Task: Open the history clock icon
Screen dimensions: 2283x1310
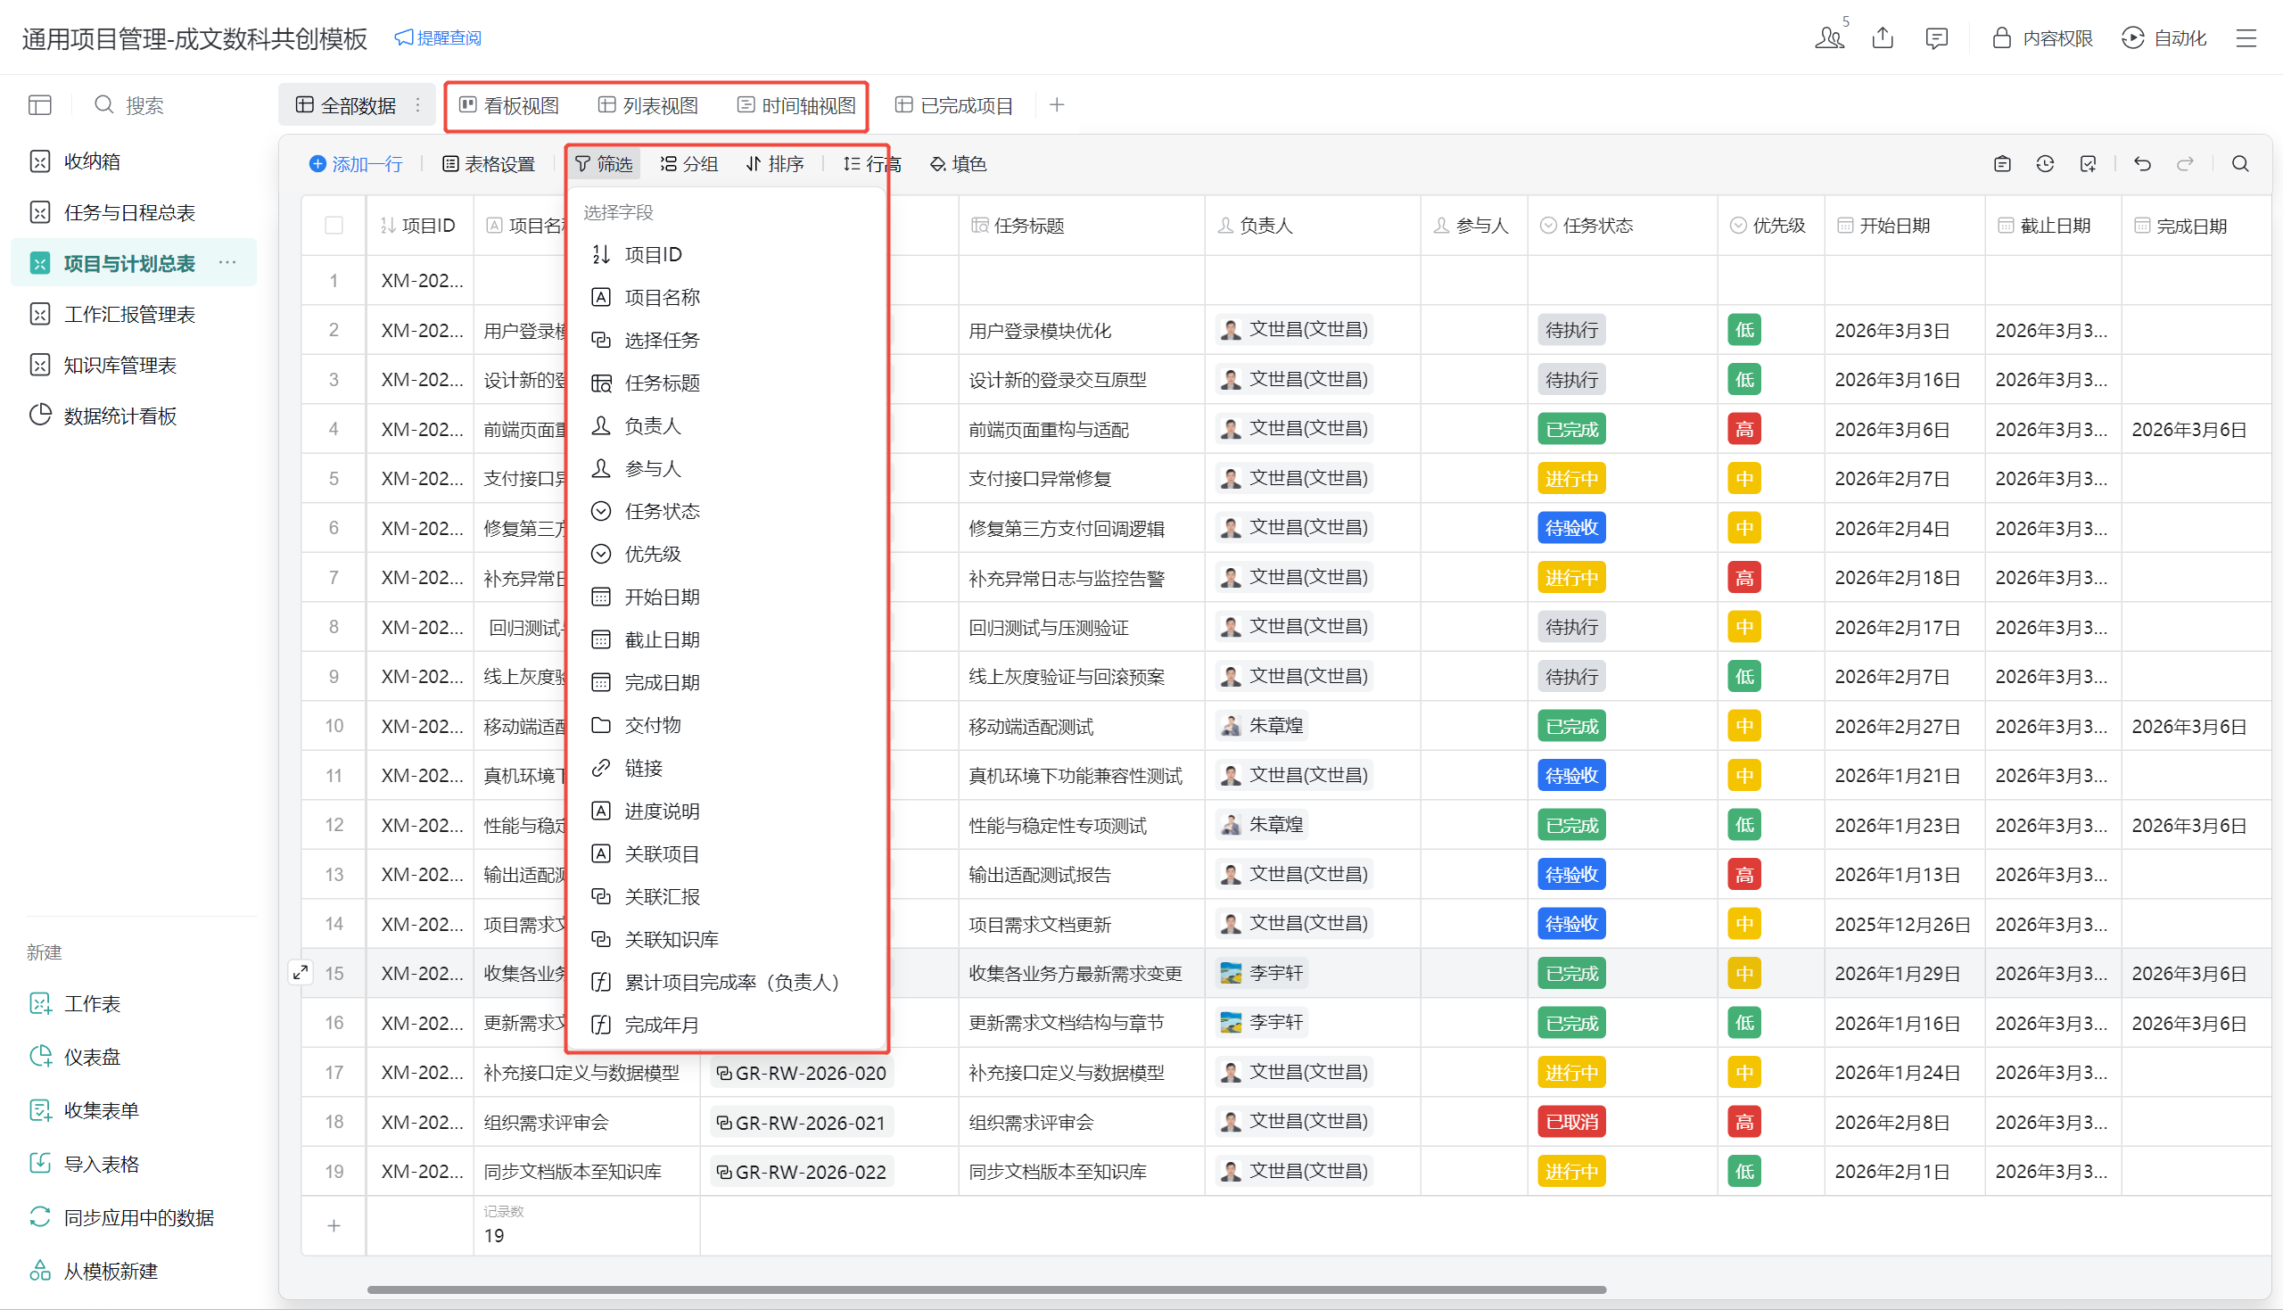Action: tap(2045, 164)
